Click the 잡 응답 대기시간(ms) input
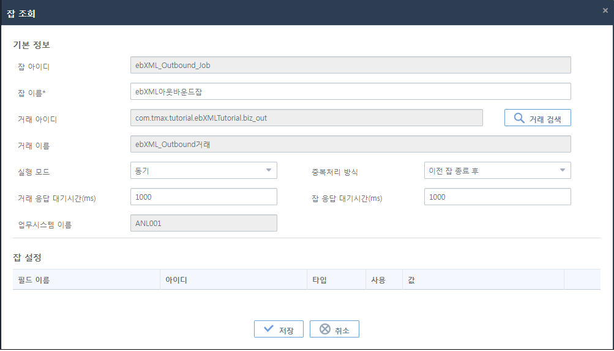 (497, 197)
